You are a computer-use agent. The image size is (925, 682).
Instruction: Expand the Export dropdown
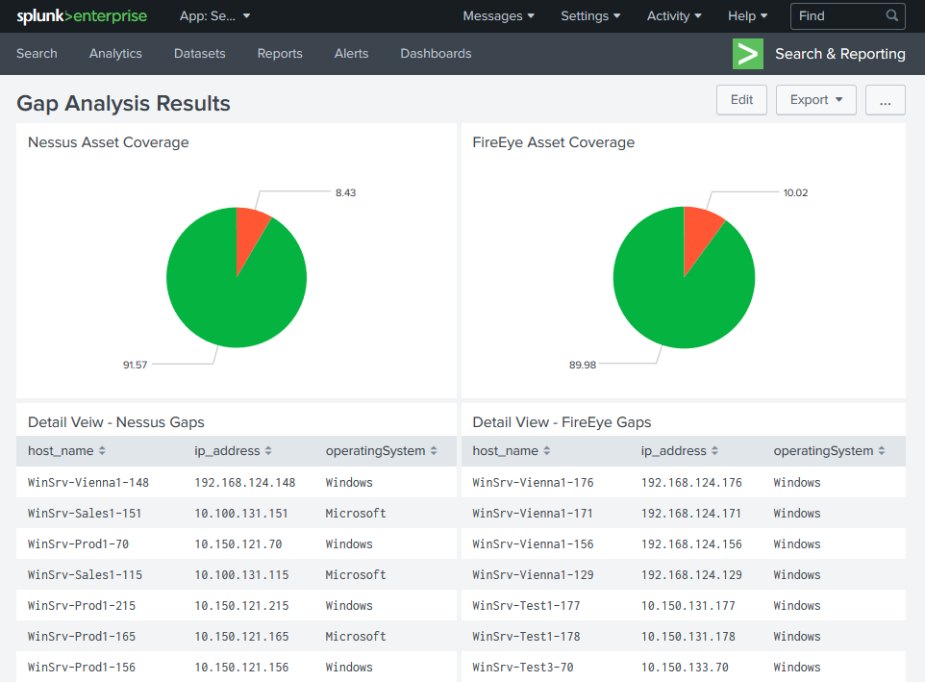[x=815, y=100]
